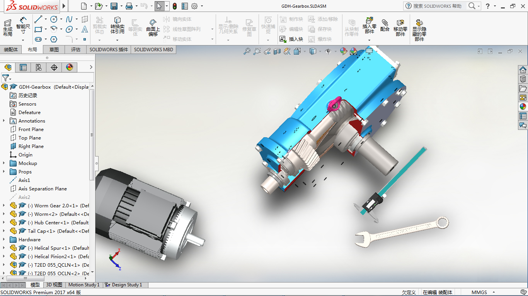Select the Slot sketch tool

coord(38,39)
